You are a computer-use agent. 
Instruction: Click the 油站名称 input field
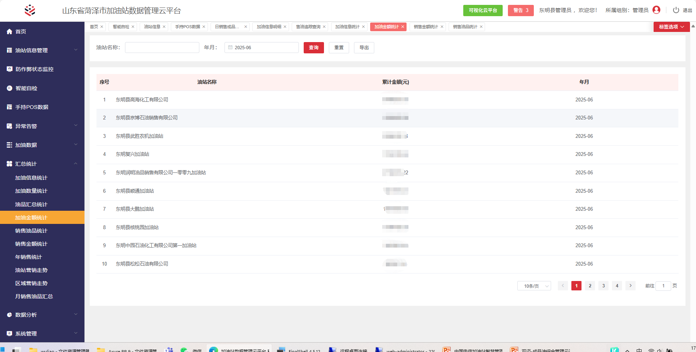point(162,47)
